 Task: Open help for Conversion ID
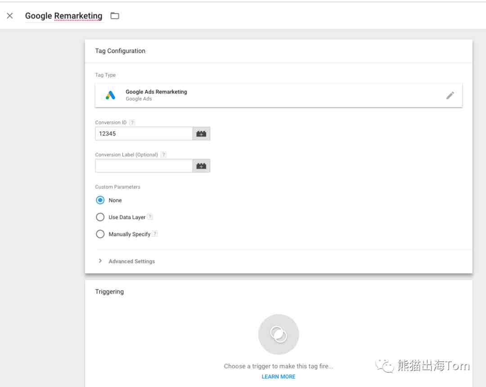pyautogui.click(x=132, y=123)
